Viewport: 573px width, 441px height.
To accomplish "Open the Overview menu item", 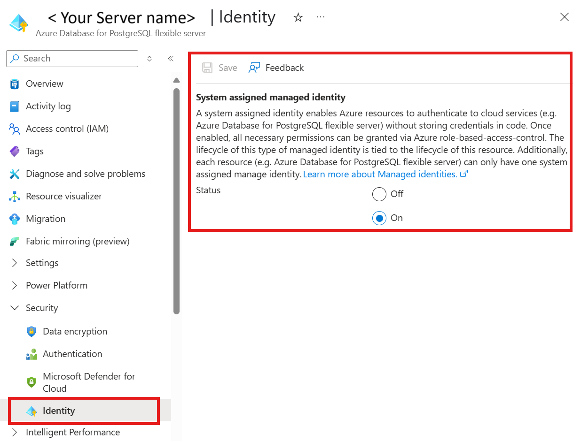I will [x=45, y=84].
